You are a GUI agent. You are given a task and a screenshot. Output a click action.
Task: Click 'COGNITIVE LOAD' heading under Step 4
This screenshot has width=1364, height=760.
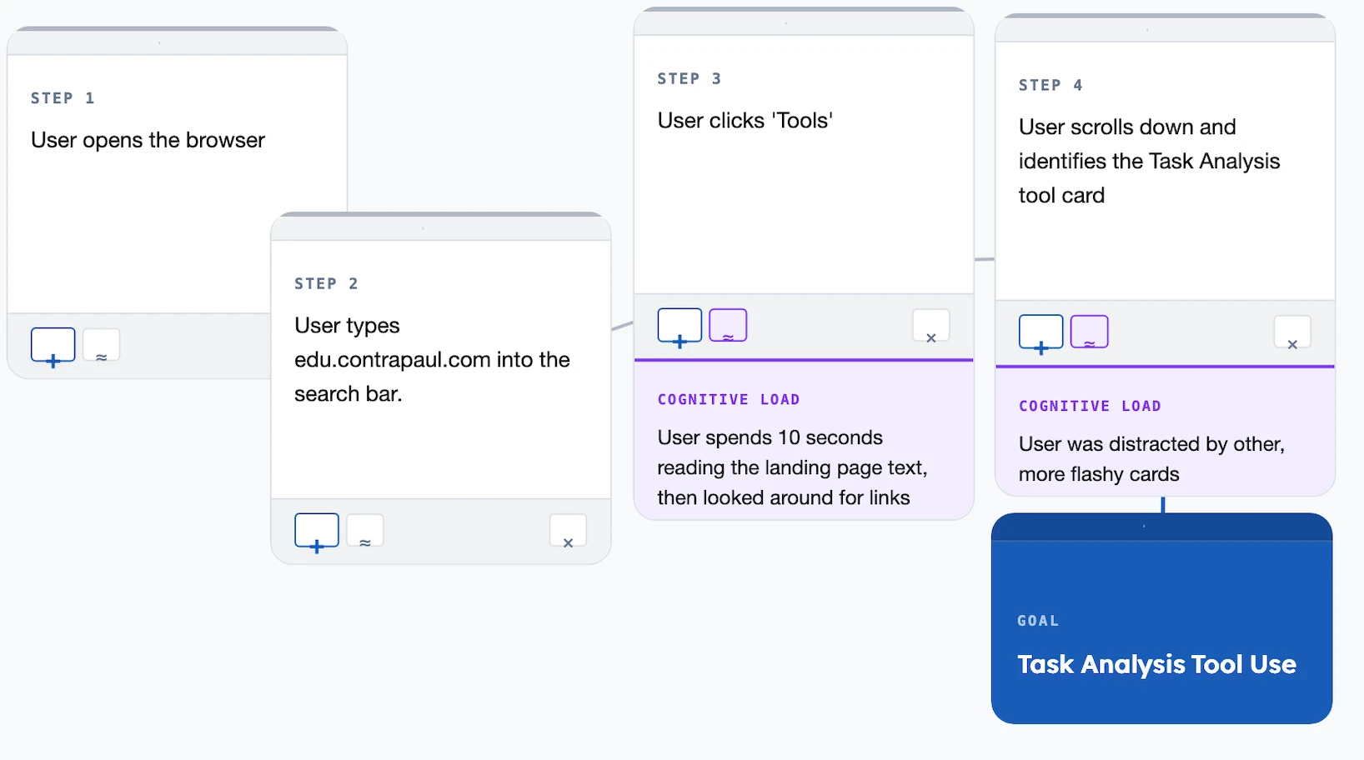pos(1090,406)
